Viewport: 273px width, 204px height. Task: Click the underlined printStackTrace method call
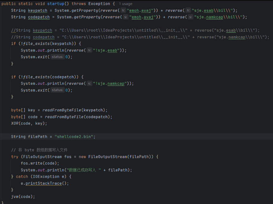coord(43,183)
